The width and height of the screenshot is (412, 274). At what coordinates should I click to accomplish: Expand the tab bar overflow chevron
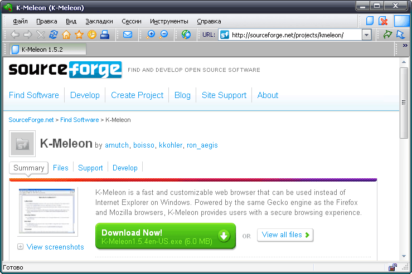405,46
